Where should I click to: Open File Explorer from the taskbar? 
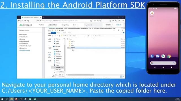click(12, 99)
